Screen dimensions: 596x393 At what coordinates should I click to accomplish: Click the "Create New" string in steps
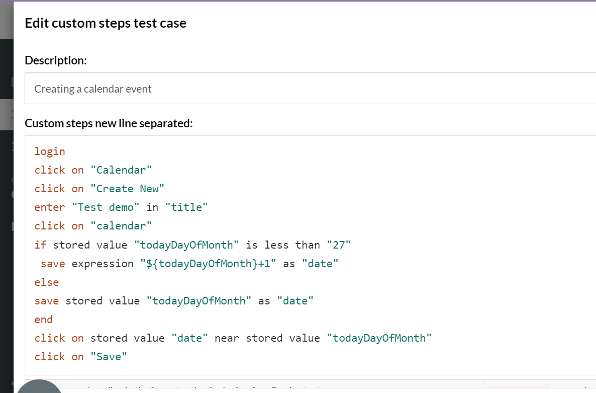(x=128, y=189)
